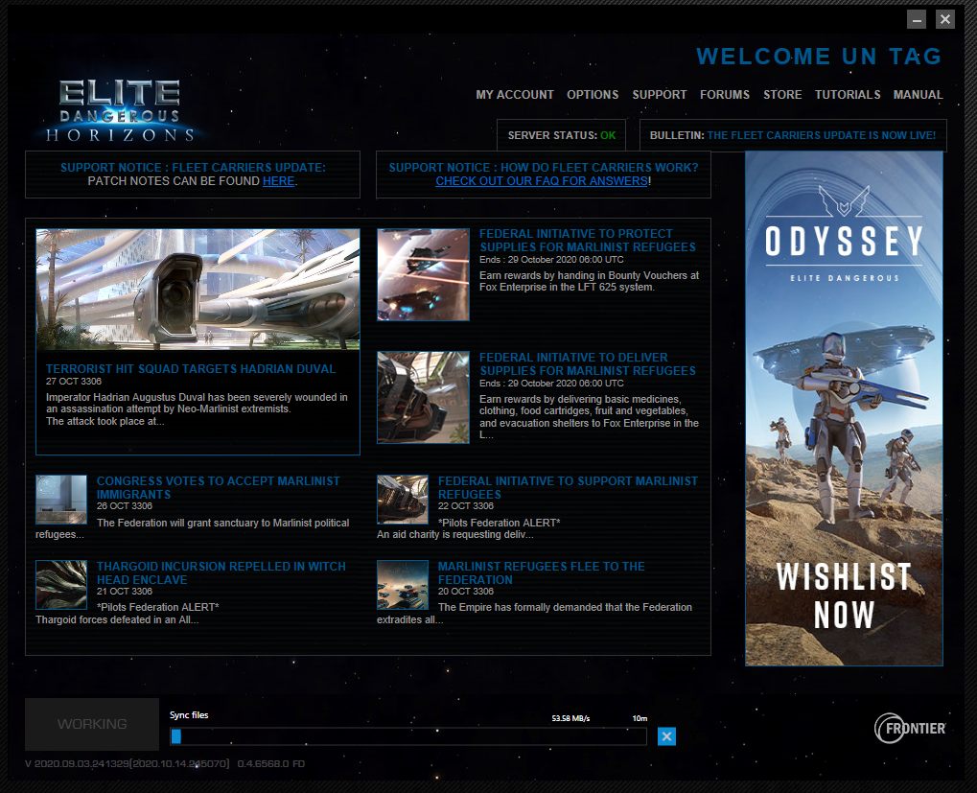Click the Support Notice Fleet Carriers Update heading
Image resolution: width=977 pixels, height=793 pixels.
193,168
